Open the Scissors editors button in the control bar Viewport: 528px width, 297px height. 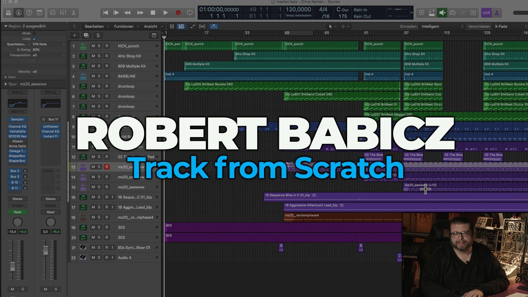tap(73, 13)
